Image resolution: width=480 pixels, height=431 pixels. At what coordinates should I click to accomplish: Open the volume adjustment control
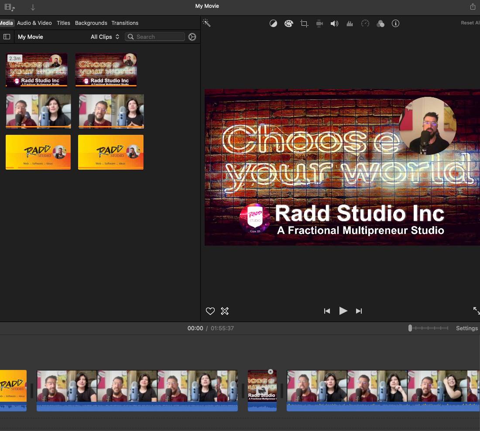pos(334,24)
